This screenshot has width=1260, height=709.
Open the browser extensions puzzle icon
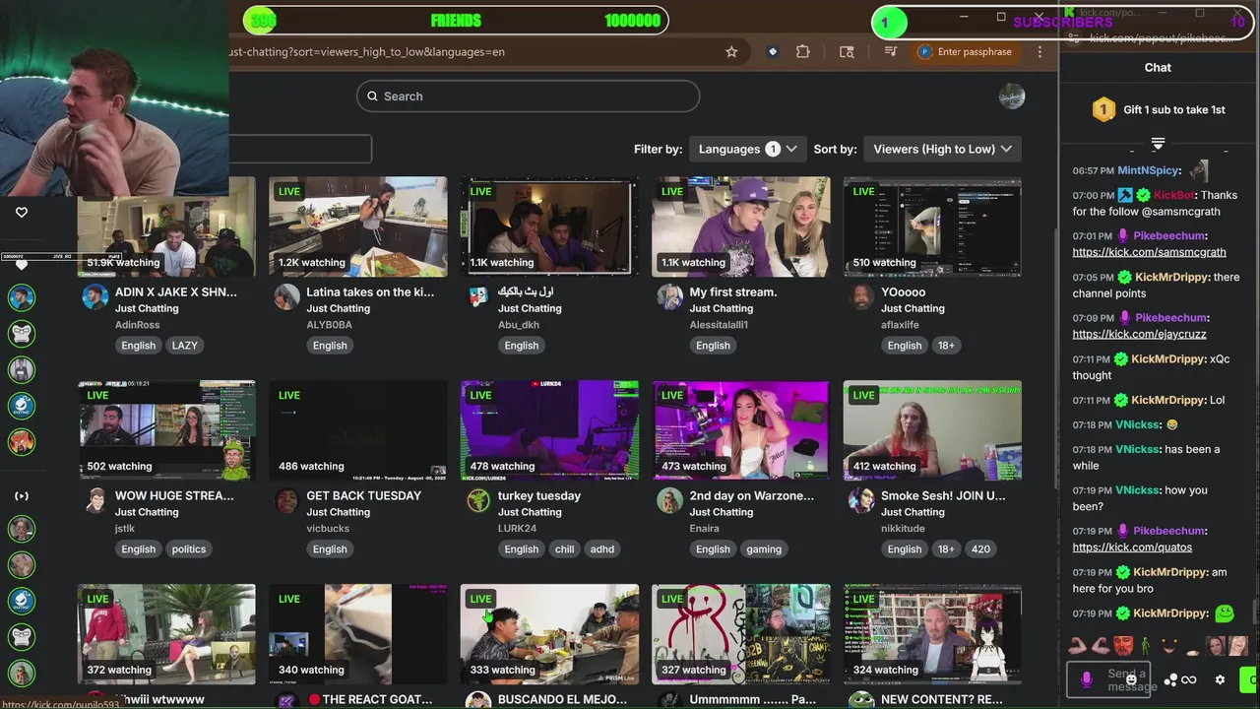click(x=803, y=52)
